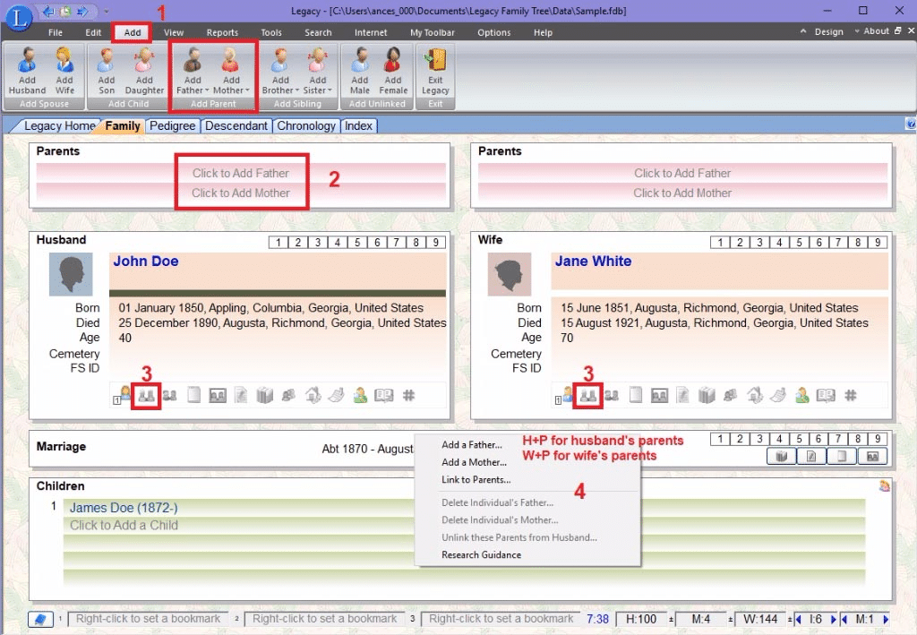Toggle tag 1 for husband John Doe

point(279,242)
